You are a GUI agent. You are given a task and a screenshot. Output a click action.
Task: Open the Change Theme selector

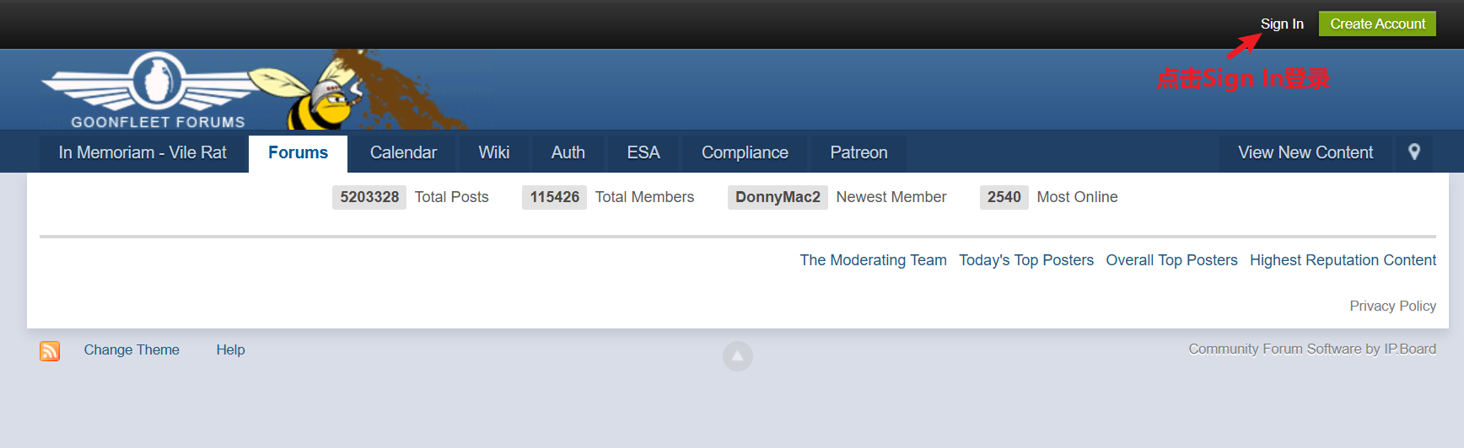pos(132,349)
